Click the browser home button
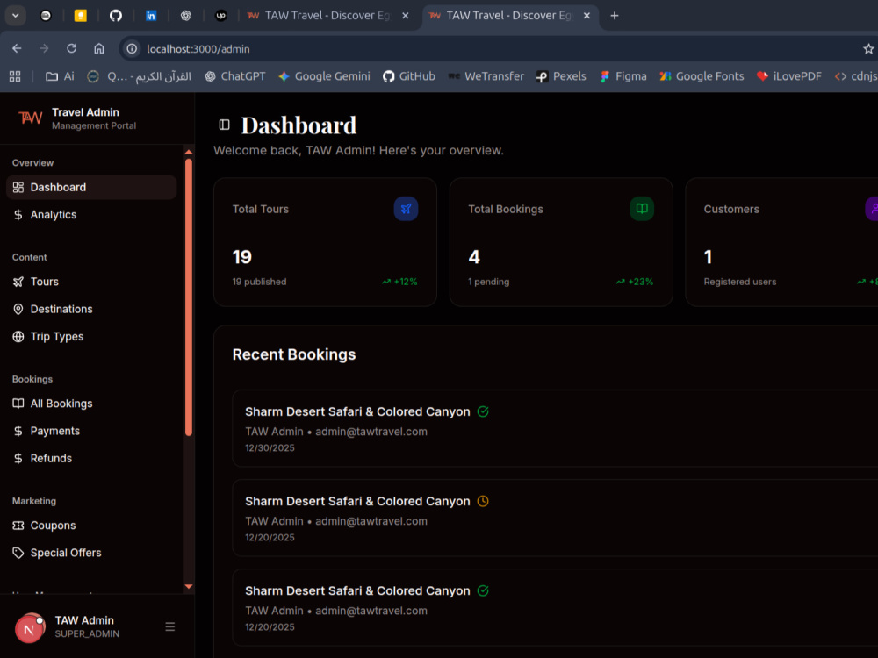This screenshot has height=658, width=878. [99, 48]
